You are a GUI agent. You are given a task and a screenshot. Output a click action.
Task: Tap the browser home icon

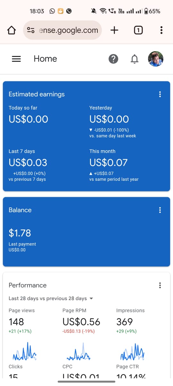[11, 30]
